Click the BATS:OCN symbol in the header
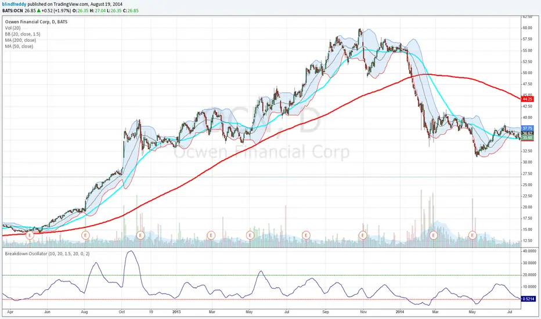This screenshot has height=319, width=541. coord(12,10)
